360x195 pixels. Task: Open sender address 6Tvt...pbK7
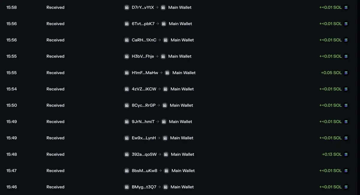[x=143, y=24]
